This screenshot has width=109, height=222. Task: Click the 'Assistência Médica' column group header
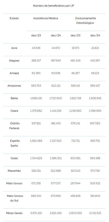46,18
